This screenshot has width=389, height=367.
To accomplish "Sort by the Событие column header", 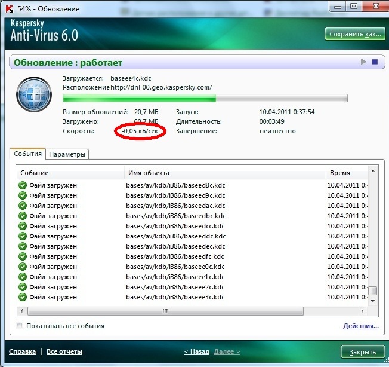I will [70, 173].
